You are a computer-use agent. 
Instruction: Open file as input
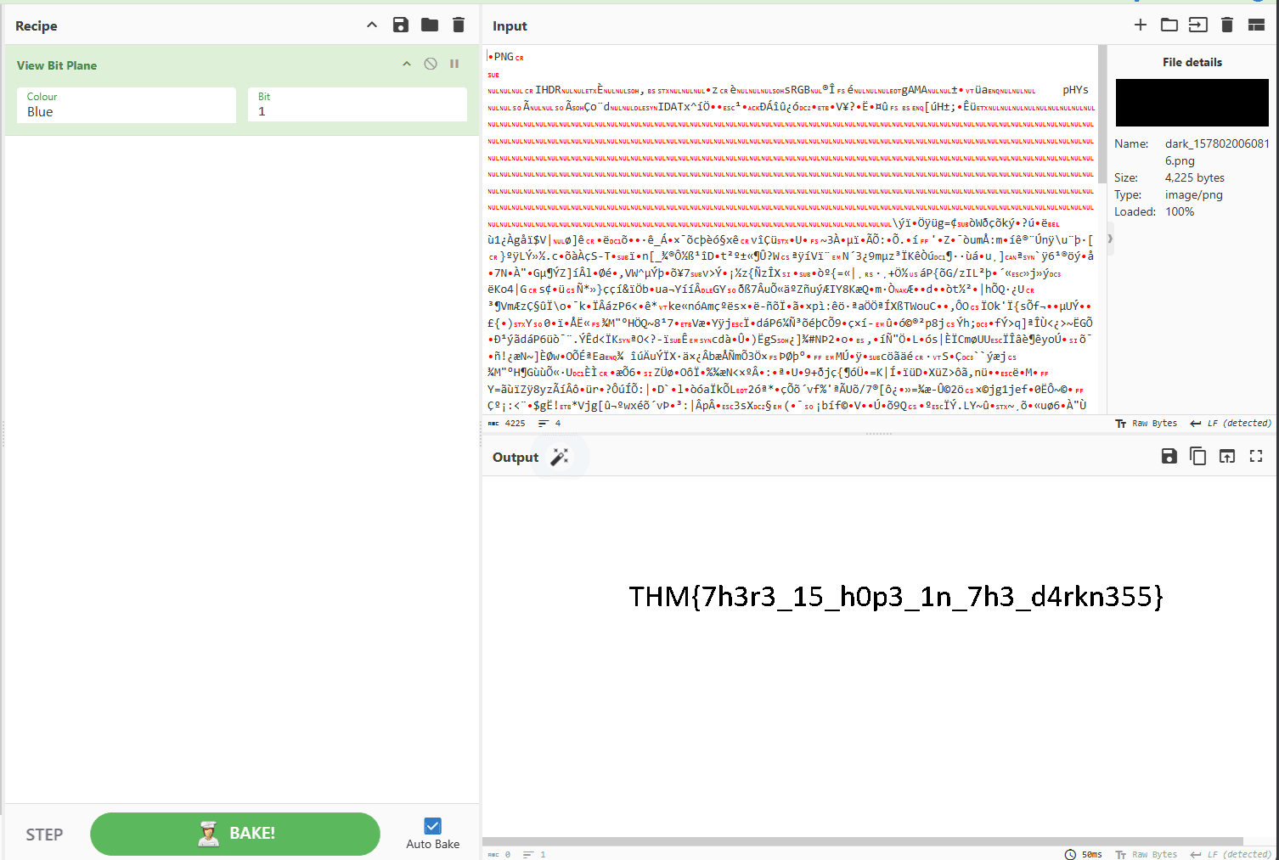click(1197, 25)
